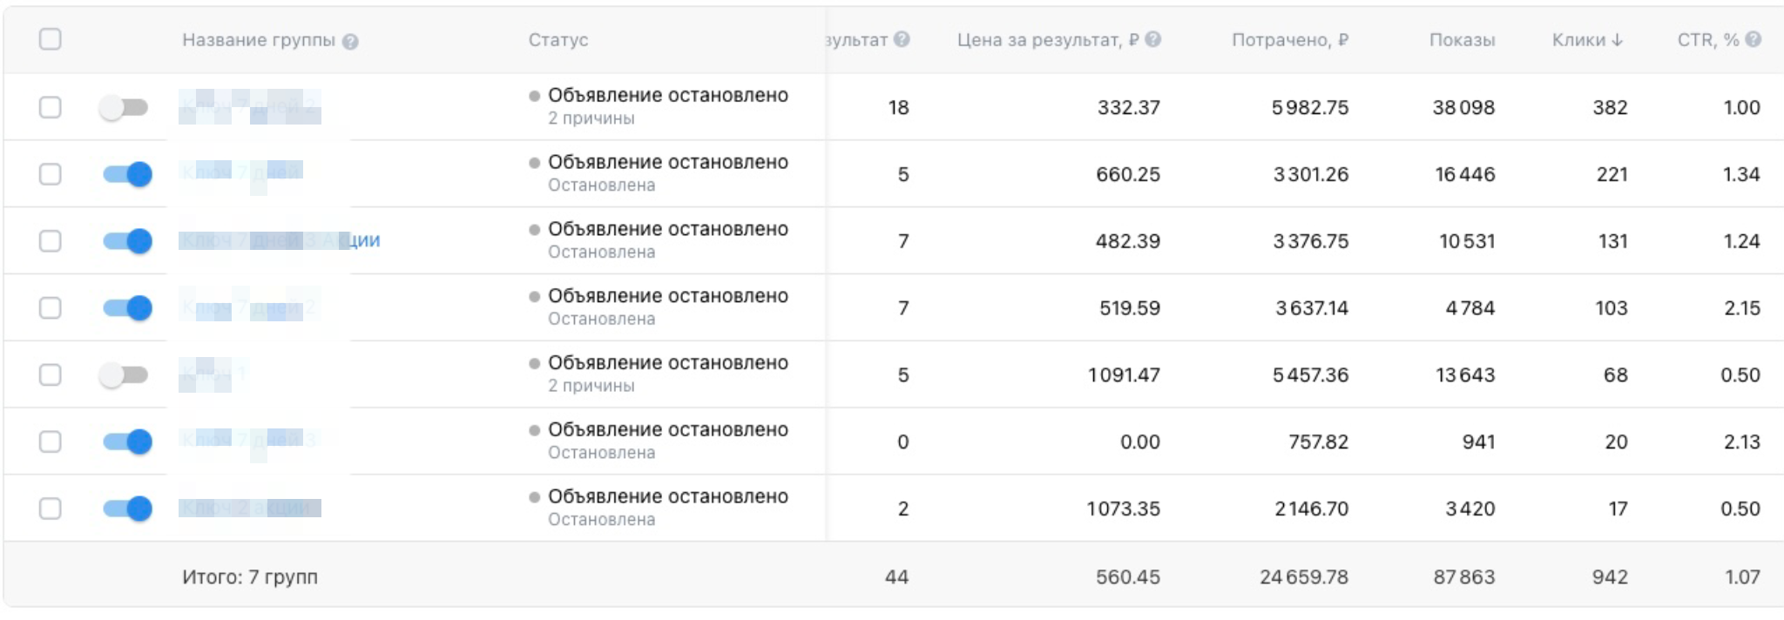The height and width of the screenshot is (620, 1784).
Task: Disable the toggle in the row with 221 clicks
Action: 127,174
